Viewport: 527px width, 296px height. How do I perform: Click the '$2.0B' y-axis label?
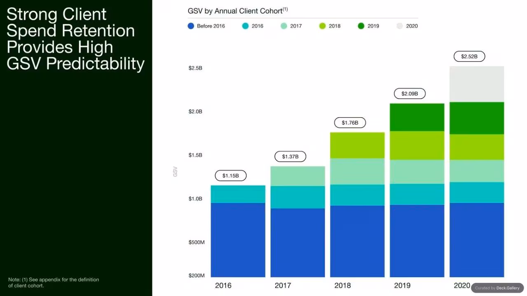pos(196,111)
